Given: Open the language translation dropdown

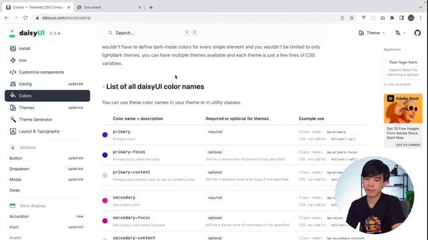Looking at the screenshot, I should click(x=400, y=33).
